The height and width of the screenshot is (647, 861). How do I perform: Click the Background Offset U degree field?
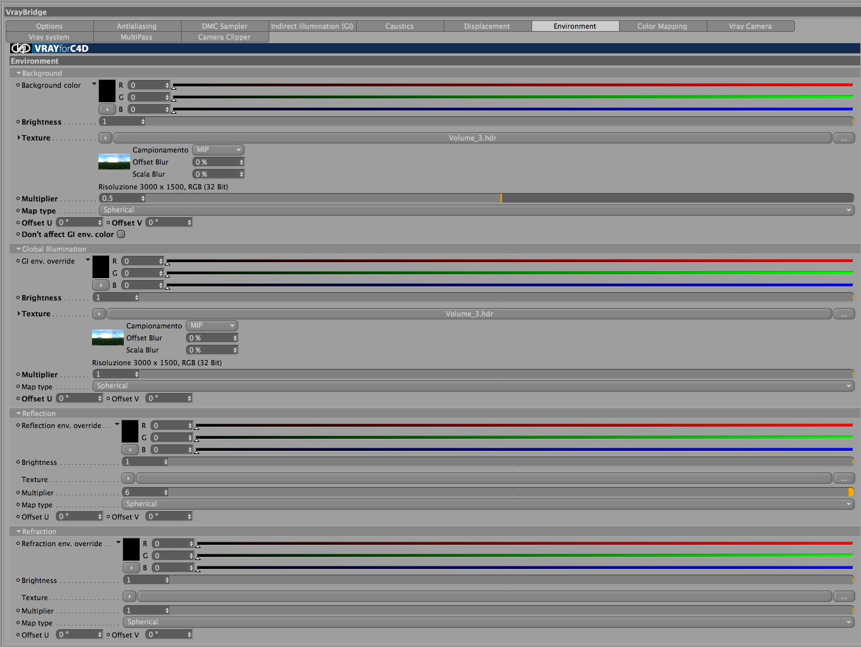pyautogui.click(x=79, y=222)
